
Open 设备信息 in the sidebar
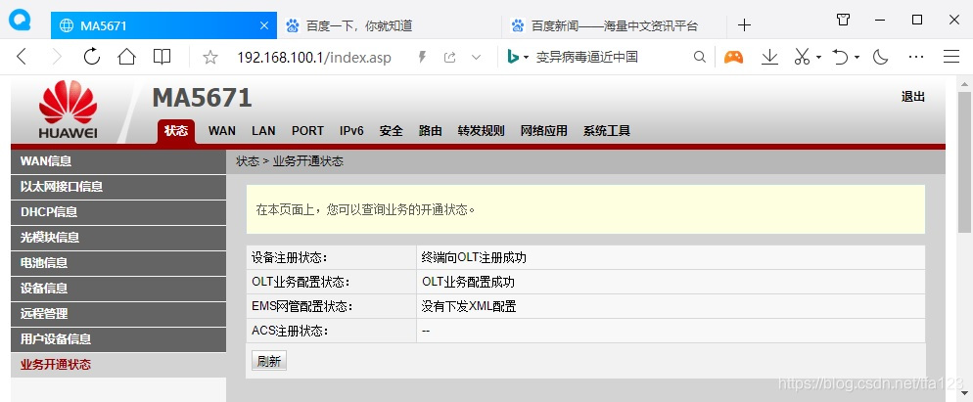click(x=118, y=289)
